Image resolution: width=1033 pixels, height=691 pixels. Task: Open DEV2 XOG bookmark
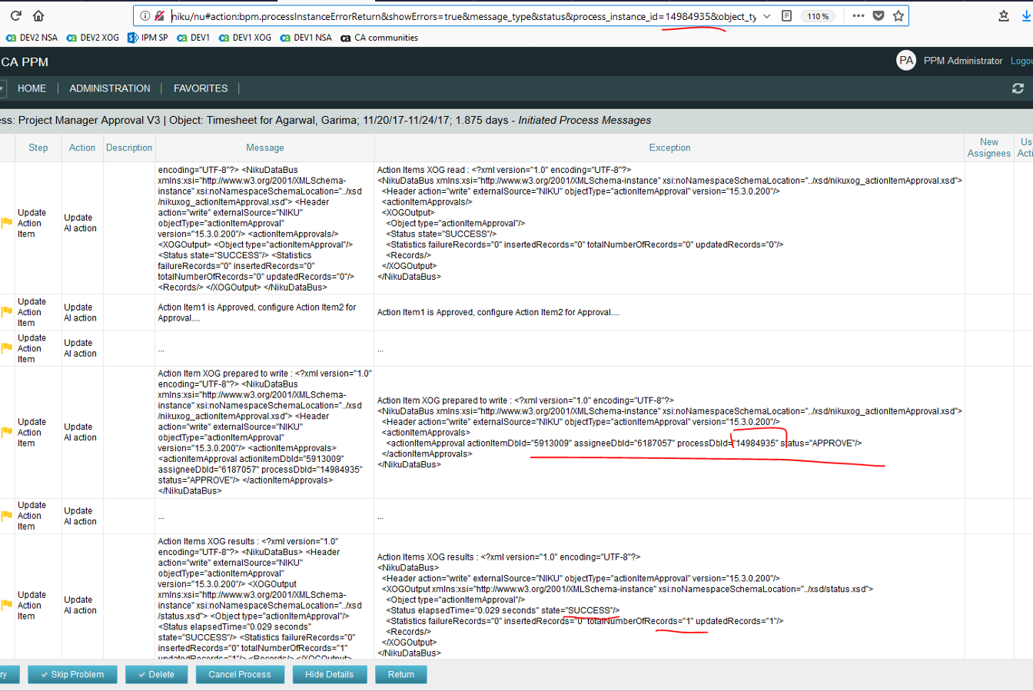click(x=93, y=38)
